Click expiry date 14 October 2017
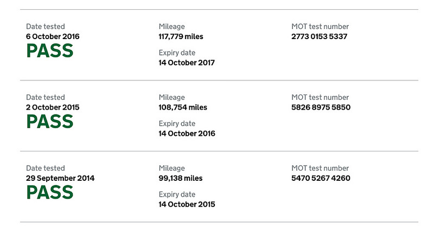The height and width of the screenshot is (227, 434). [187, 62]
